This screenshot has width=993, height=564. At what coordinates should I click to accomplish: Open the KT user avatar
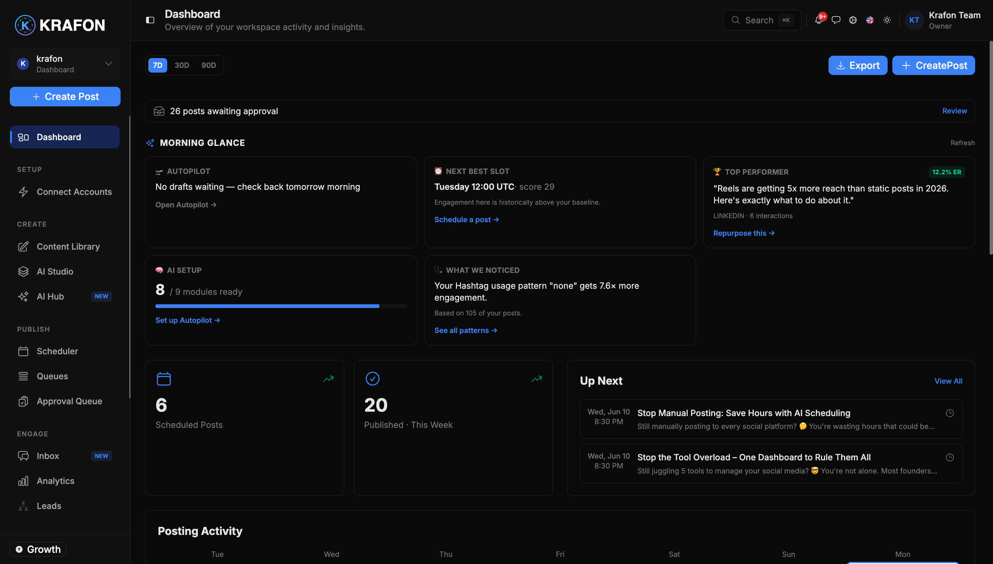click(914, 20)
